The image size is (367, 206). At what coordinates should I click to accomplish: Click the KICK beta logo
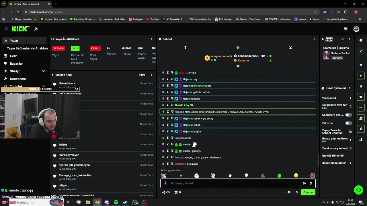(21, 29)
